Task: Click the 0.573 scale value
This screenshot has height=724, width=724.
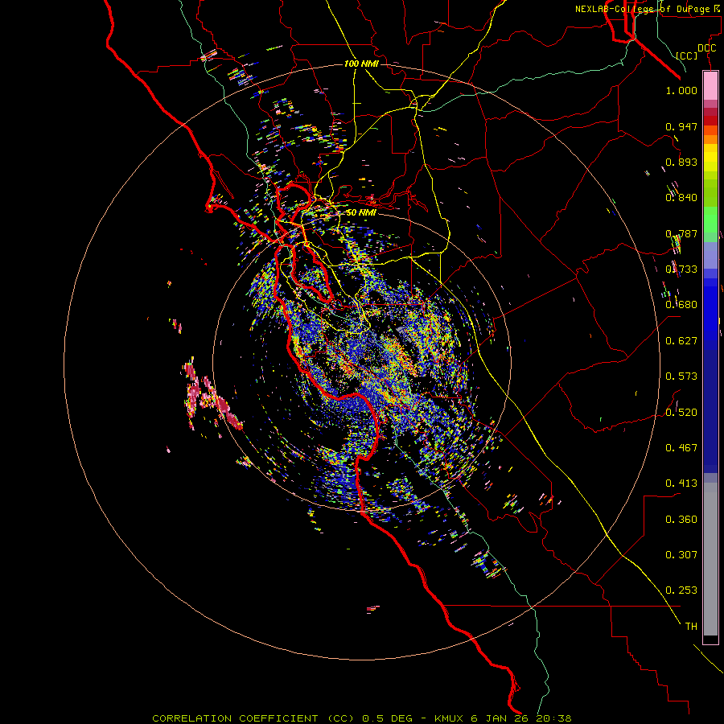Action: [681, 376]
